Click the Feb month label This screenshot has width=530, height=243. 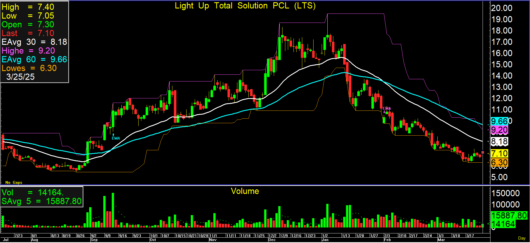pyautogui.click(x=387, y=240)
